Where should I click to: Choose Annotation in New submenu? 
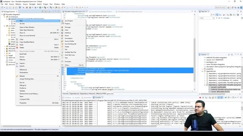[68, 39]
